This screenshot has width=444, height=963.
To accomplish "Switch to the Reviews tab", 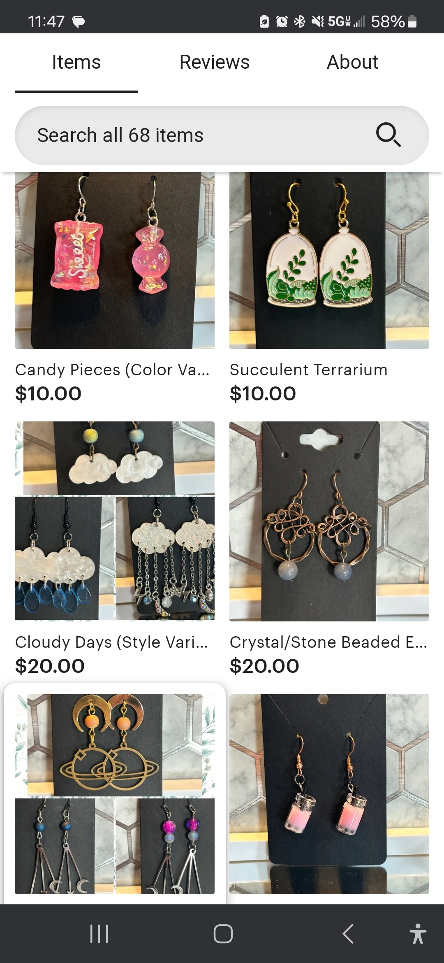I will [215, 62].
